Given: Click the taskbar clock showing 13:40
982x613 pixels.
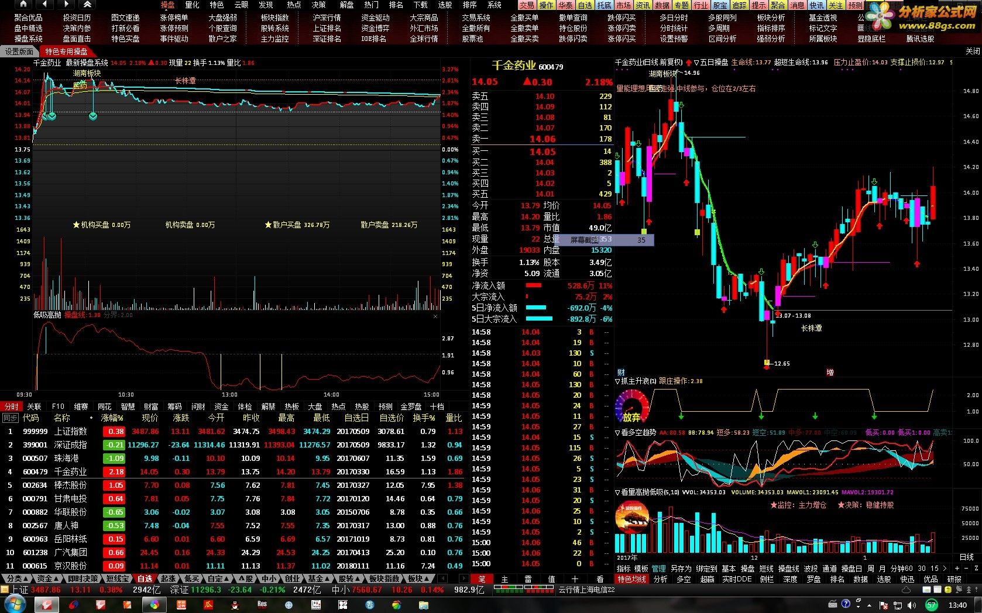Looking at the screenshot, I should (957, 605).
